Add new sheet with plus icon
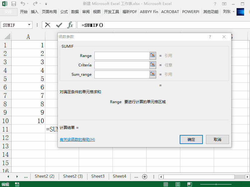Image resolution: width=250 pixels, height=187 pixels. point(145,176)
